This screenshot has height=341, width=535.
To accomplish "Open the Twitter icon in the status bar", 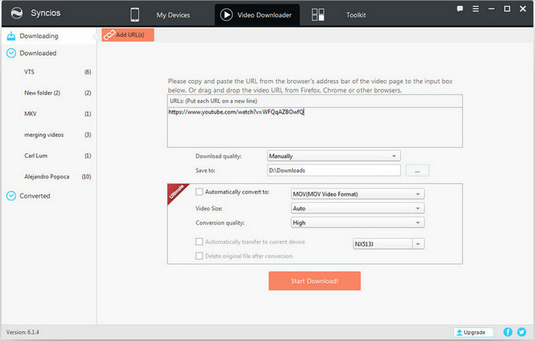I will (522, 332).
